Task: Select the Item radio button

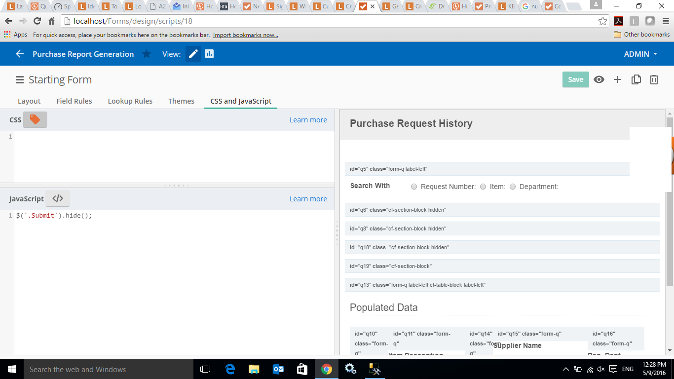Action: coord(483,187)
